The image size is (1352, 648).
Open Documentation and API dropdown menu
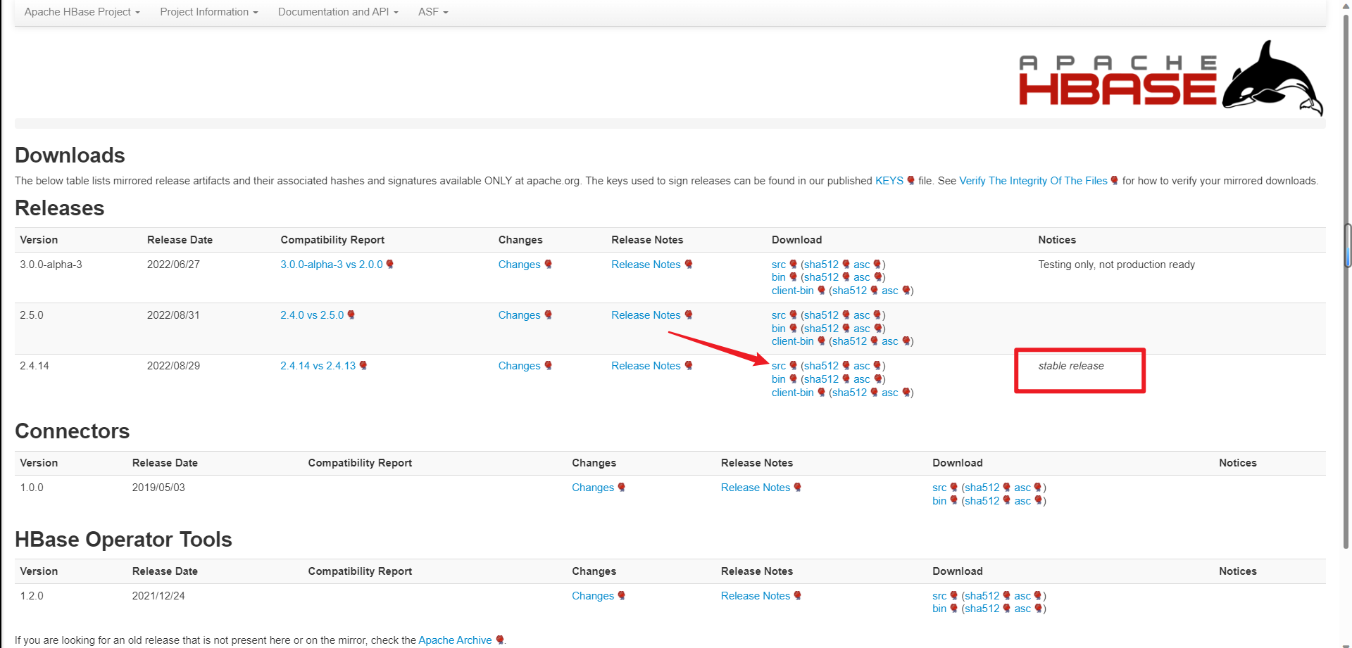[338, 12]
